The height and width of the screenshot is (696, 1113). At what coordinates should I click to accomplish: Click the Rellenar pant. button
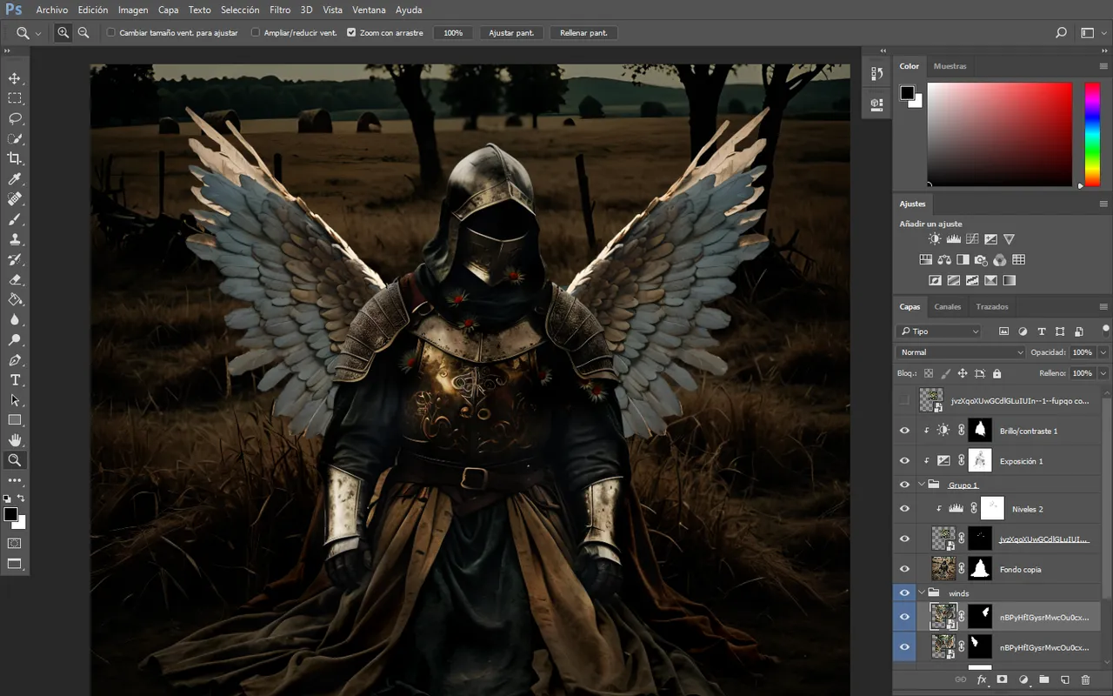click(x=583, y=32)
